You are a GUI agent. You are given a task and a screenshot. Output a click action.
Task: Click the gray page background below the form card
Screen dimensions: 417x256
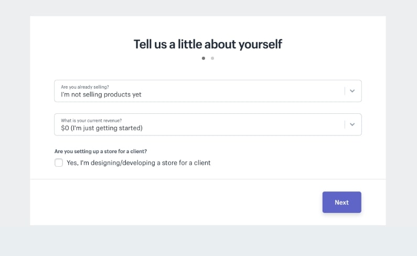[x=208, y=241]
